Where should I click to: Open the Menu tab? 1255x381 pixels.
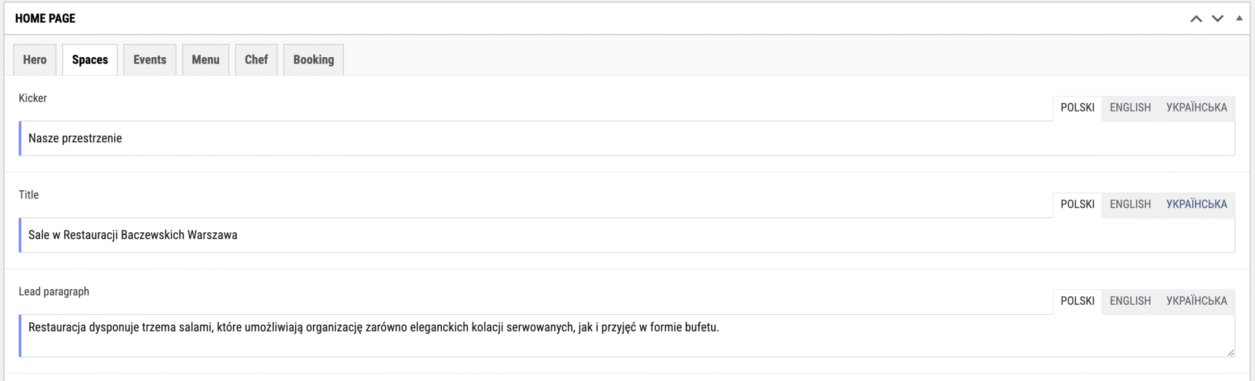point(205,60)
